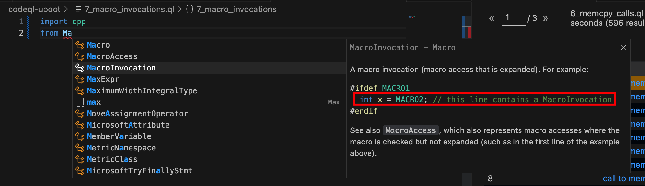Close the MacroInvocation documentation panel

coord(623,48)
